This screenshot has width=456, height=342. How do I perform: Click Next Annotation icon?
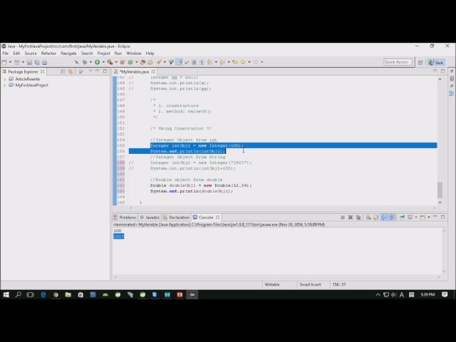click(209, 62)
